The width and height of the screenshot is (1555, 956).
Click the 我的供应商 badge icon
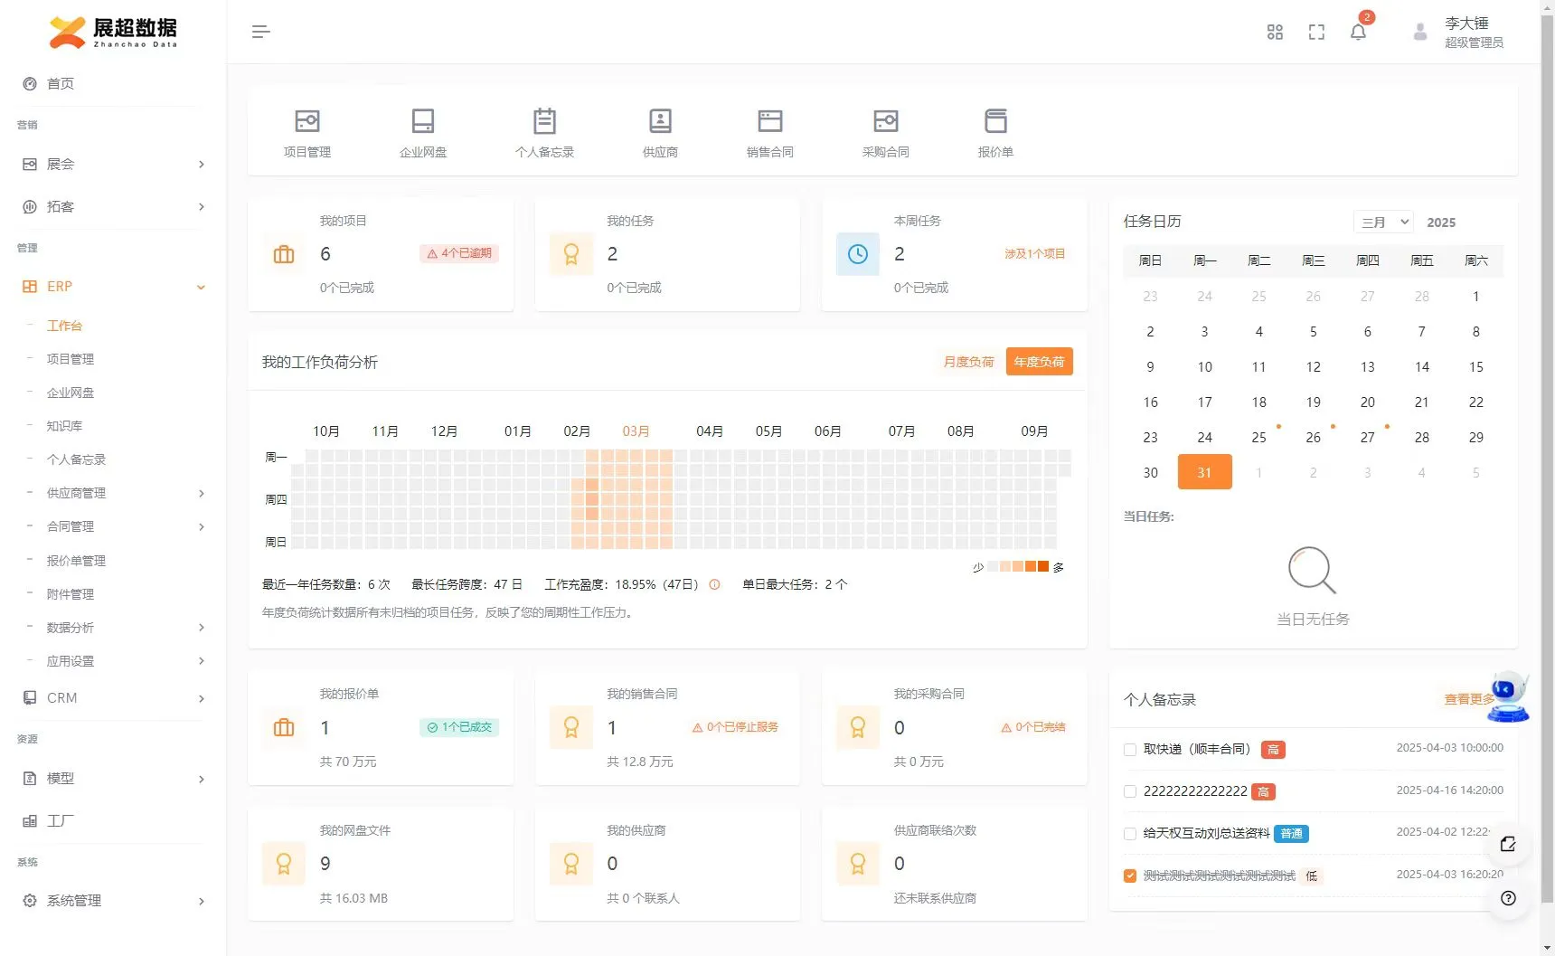point(571,864)
